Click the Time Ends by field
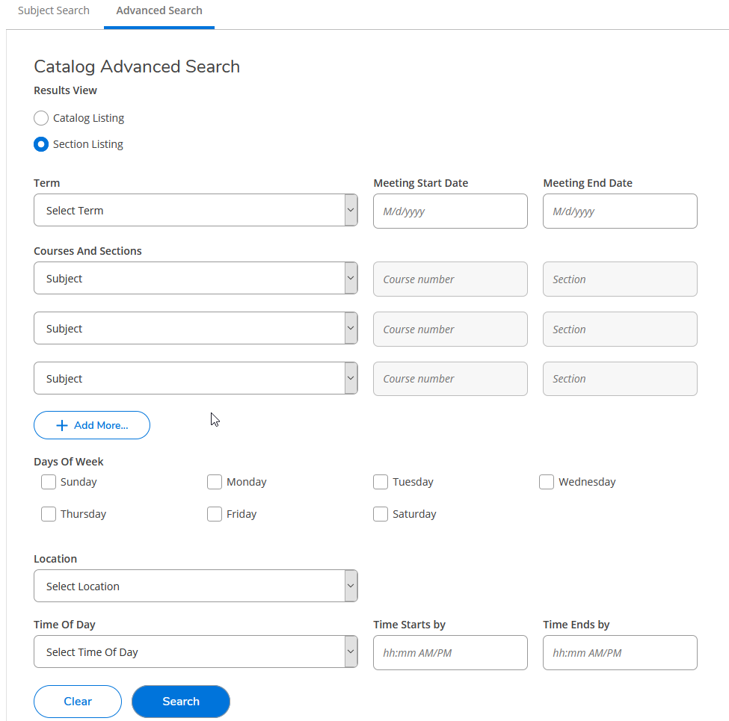Viewport: 729px width, 721px height. (x=620, y=653)
